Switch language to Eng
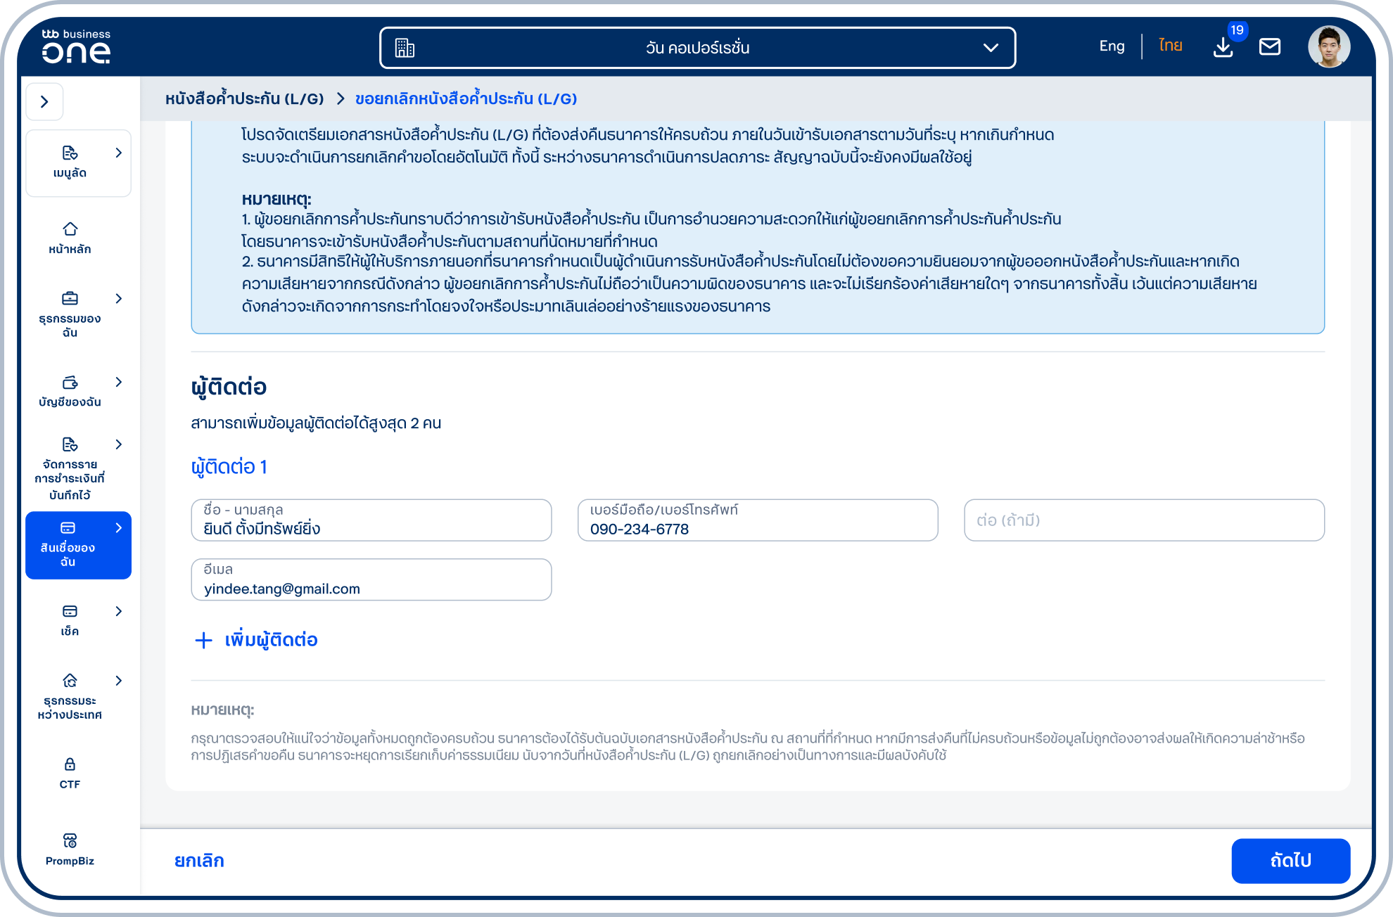The width and height of the screenshot is (1393, 917). tap(1112, 46)
